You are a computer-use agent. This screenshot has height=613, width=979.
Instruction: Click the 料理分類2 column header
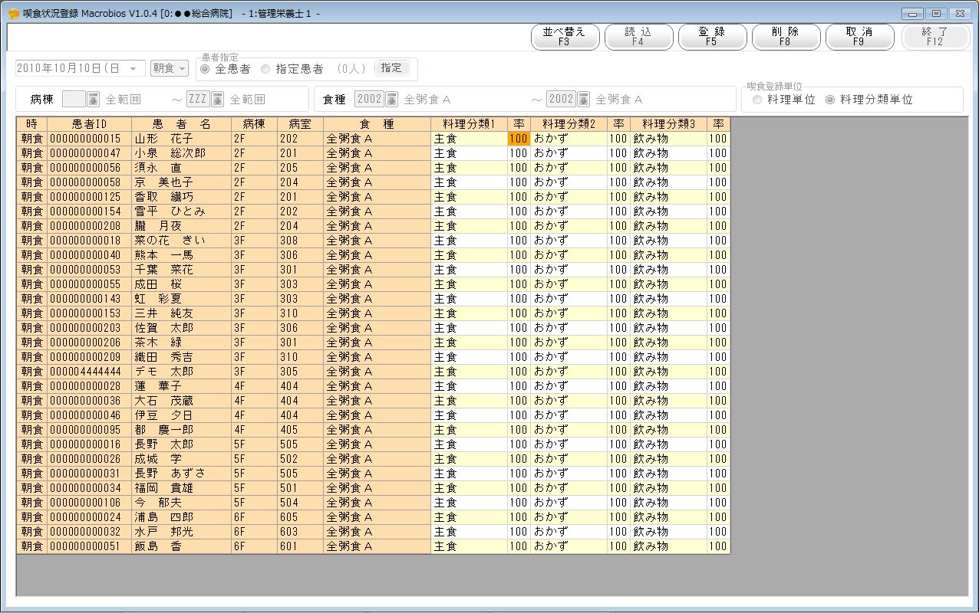569,124
